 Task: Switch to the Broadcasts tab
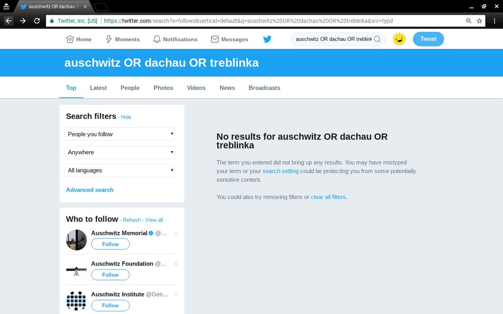[x=264, y=88]
